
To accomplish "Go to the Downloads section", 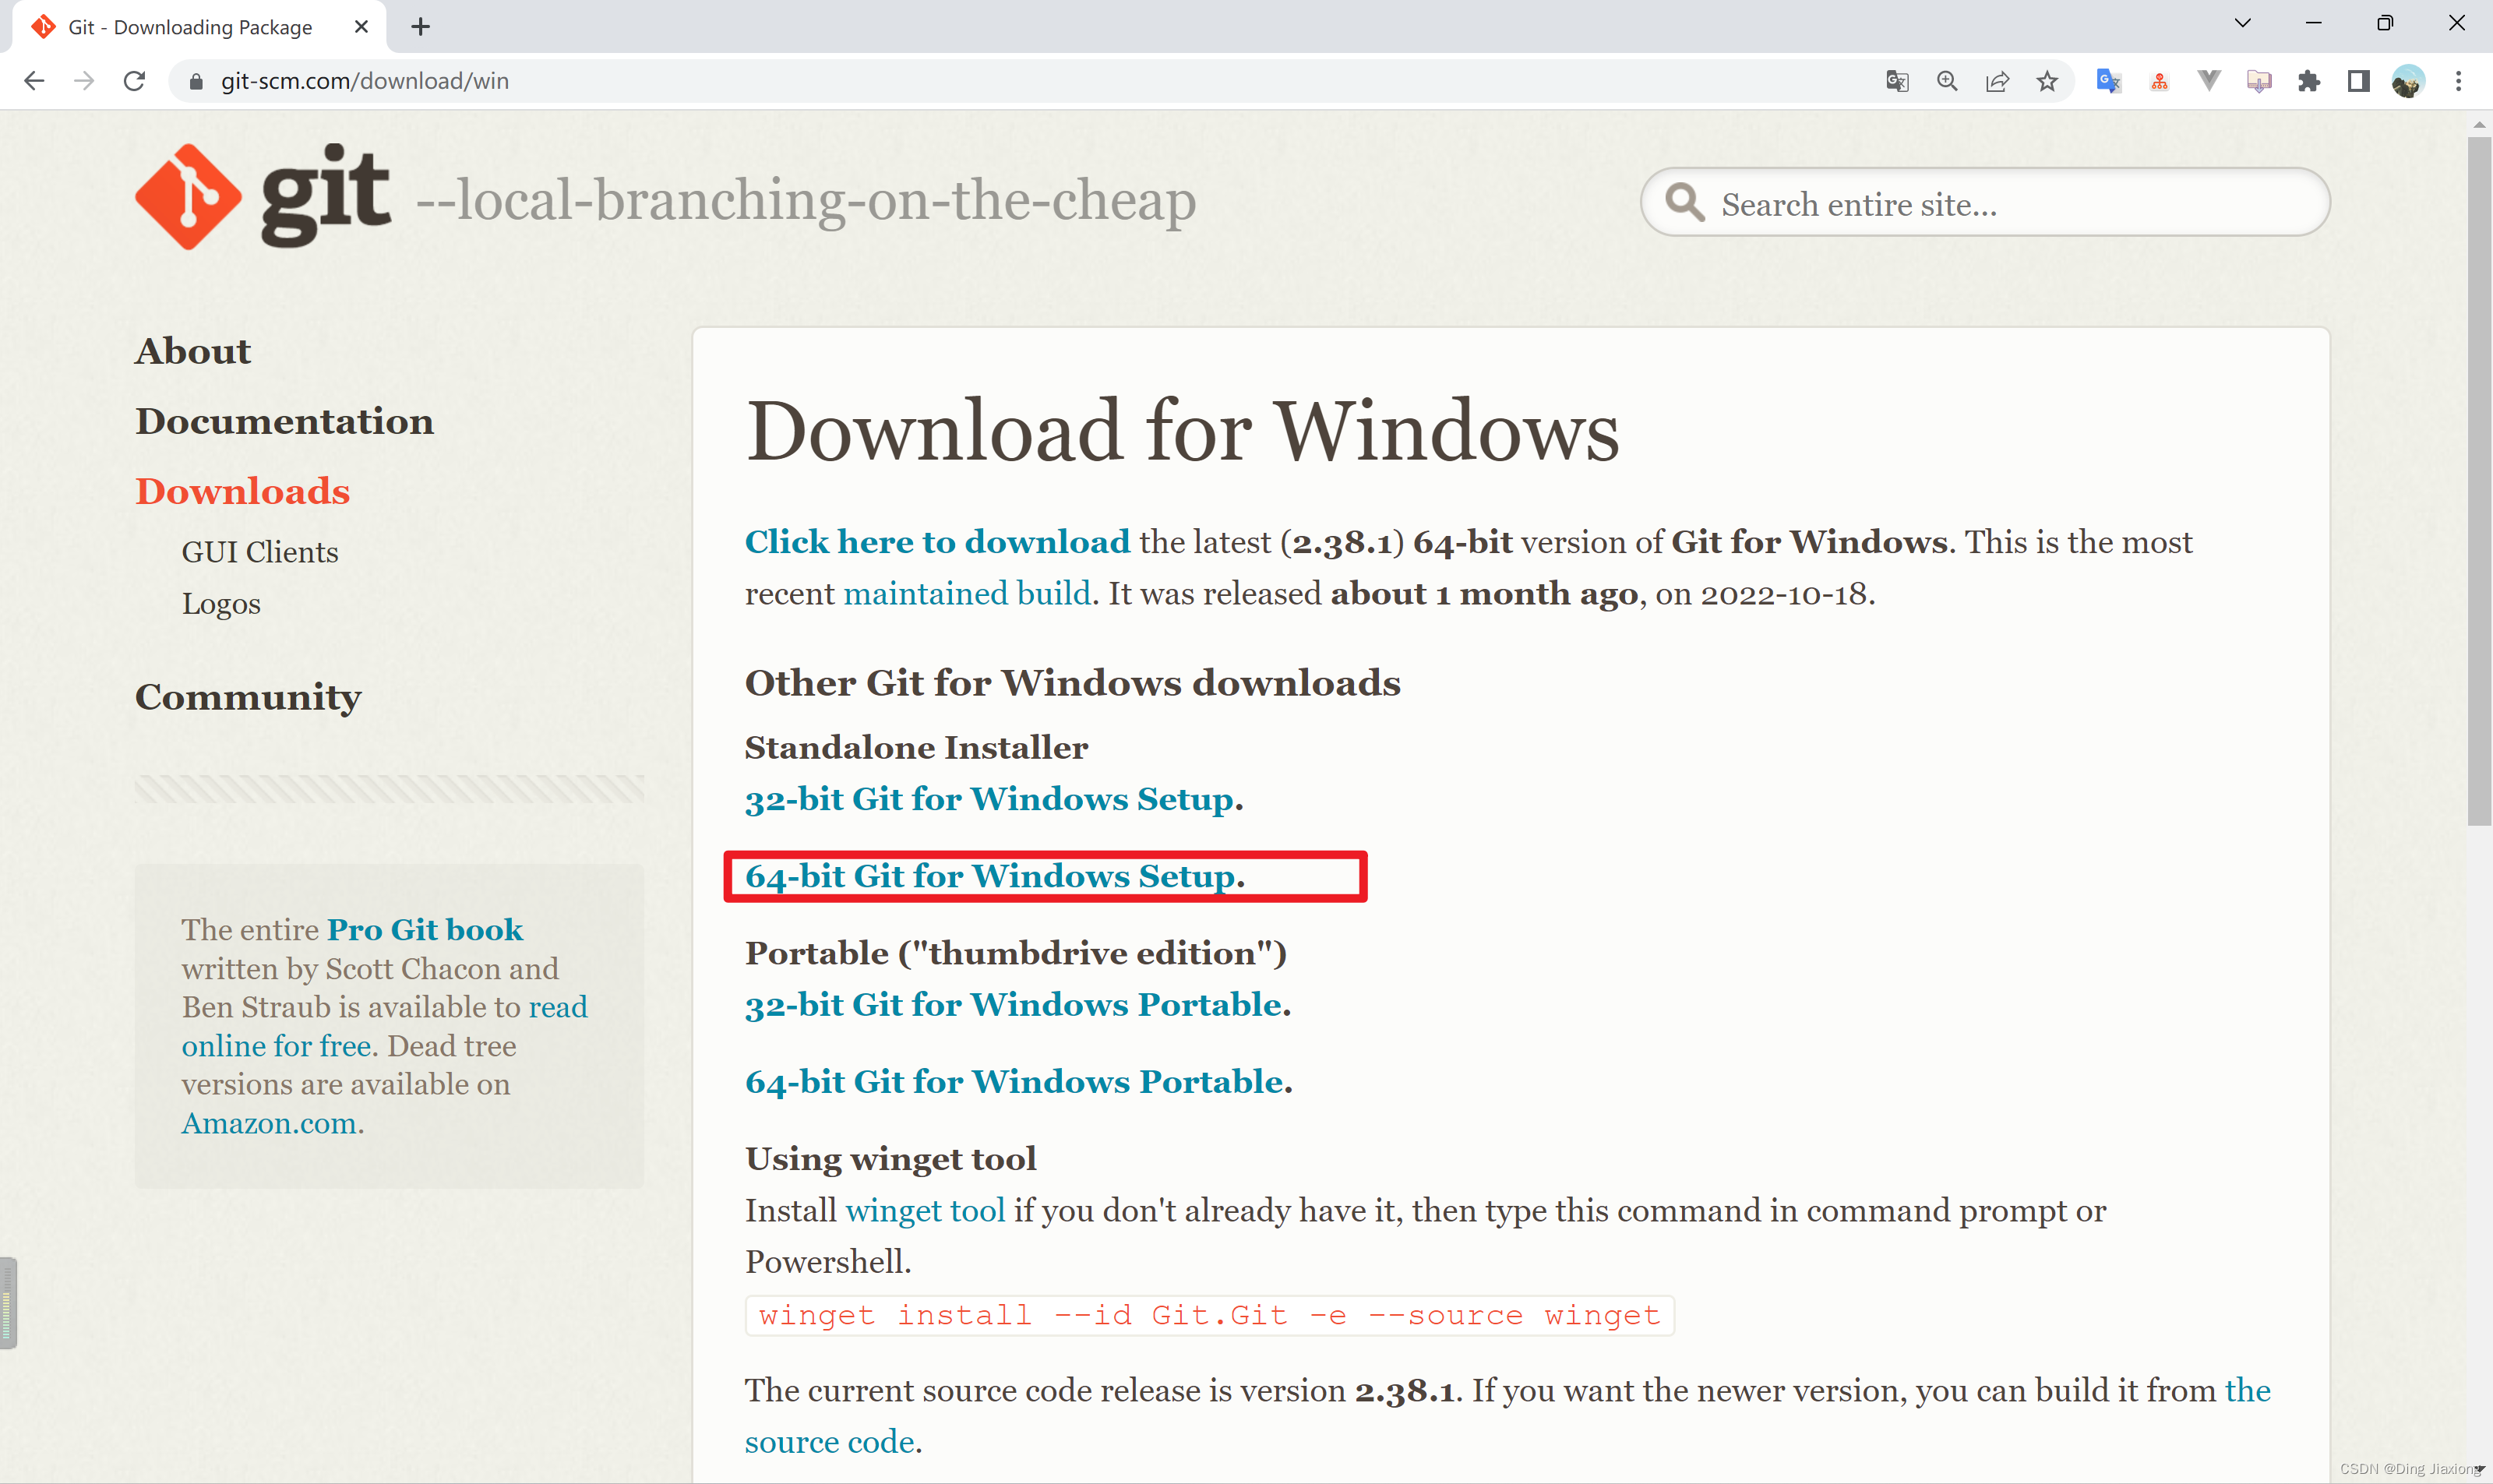I will [243, 491].
